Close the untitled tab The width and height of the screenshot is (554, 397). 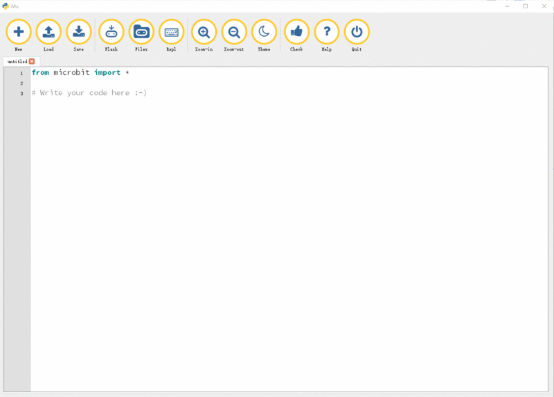[32, 62]
